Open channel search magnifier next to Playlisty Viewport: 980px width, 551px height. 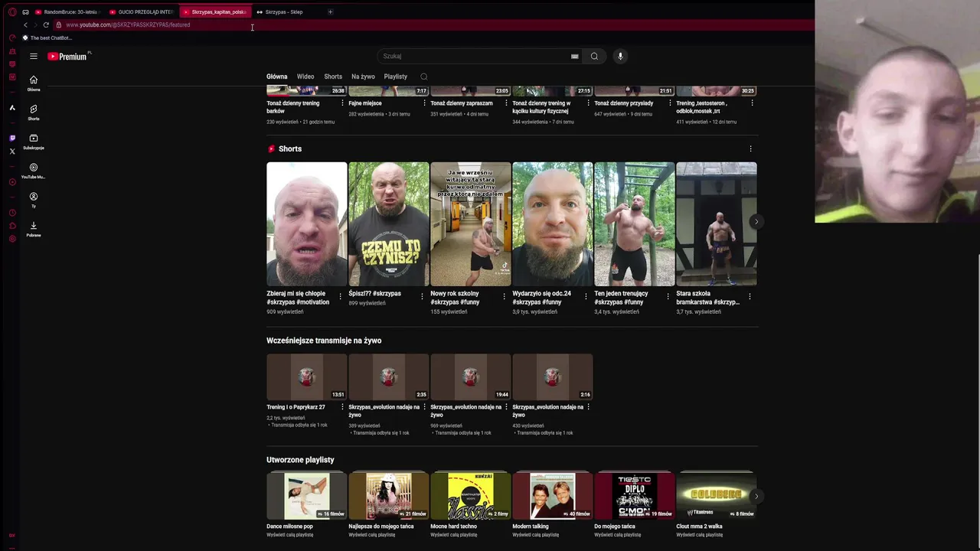(423, 77)
